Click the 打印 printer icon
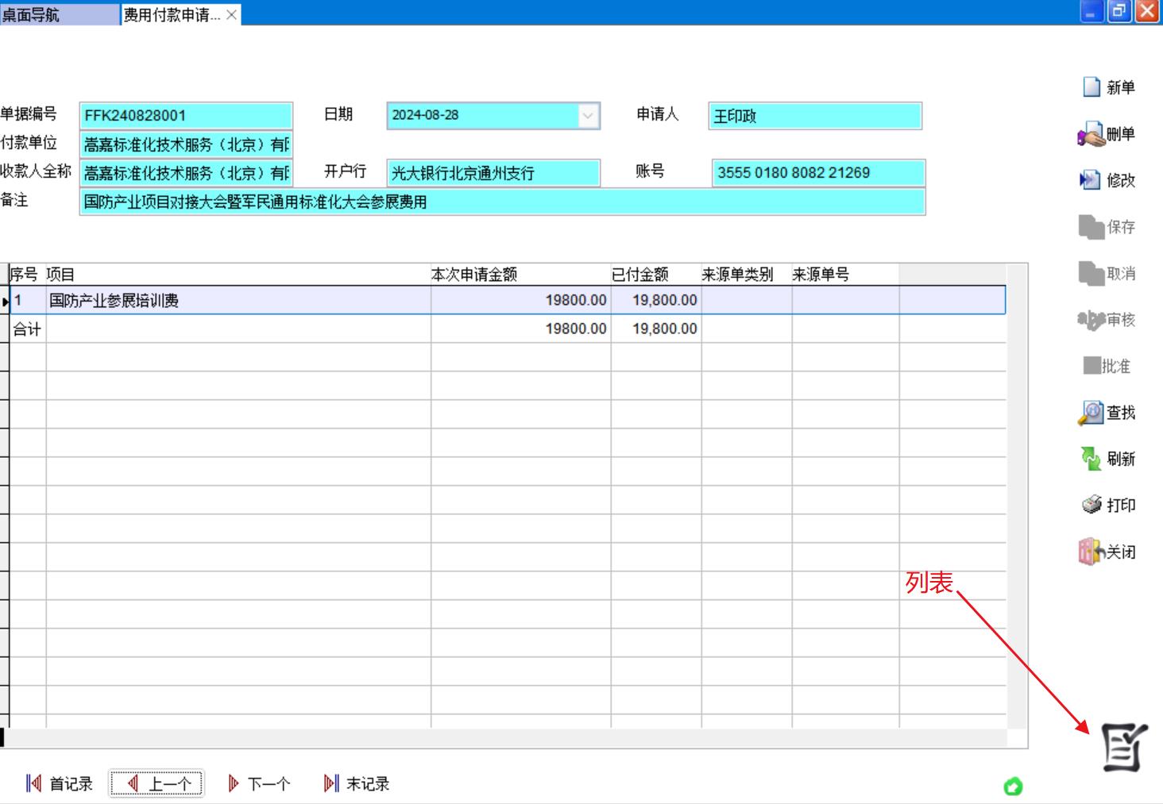This screenshot has width=1163, height=804. pos(1092,505)
